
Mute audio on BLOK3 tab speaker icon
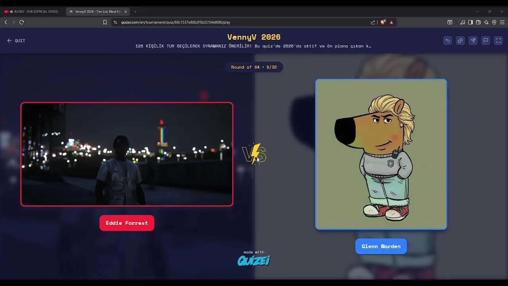click(11, 12)
